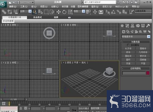
Task: Click the binoculars search icon
Action: tap(118, 2)
